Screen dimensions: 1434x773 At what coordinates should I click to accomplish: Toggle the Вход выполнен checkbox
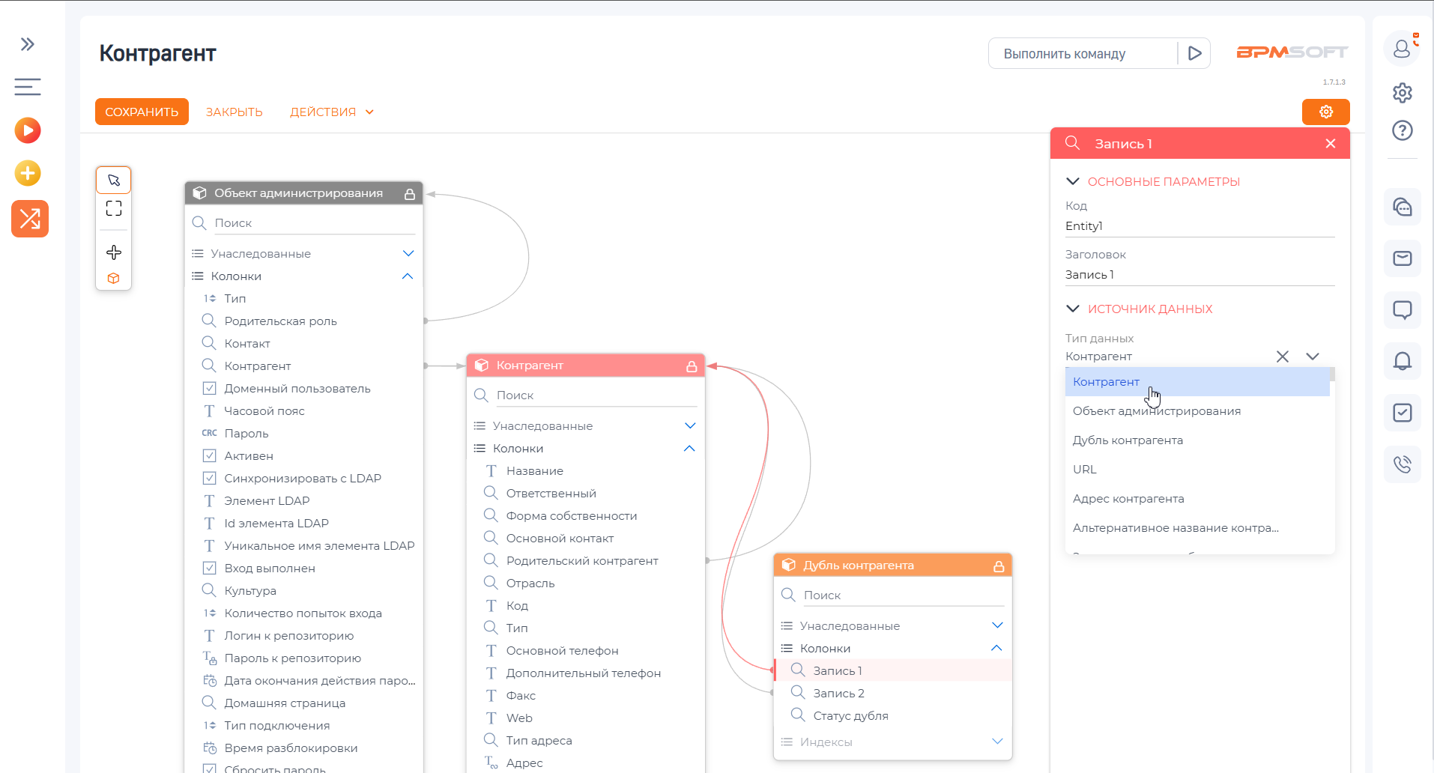point(210,568)
